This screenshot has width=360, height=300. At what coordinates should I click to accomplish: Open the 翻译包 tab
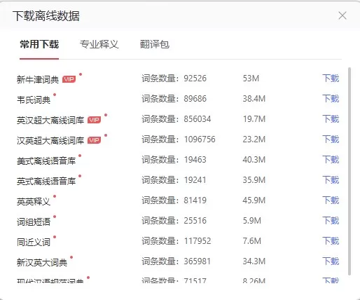tap(155, 44)
